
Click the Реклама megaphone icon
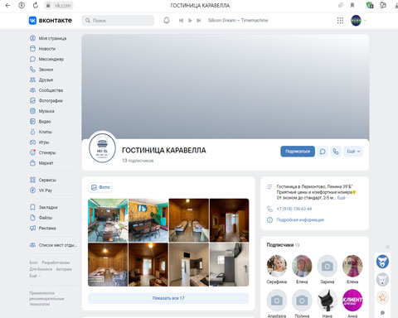32,228
